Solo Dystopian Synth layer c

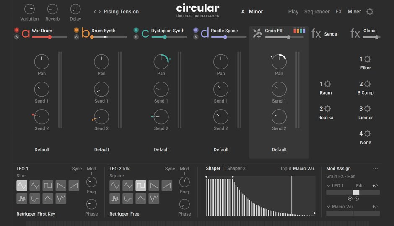click(x=136, y=37)
